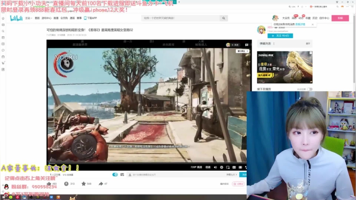Viewport: 356px width, 200px height.
Task: Click the blue 关注 follow button
Action: 280,36
